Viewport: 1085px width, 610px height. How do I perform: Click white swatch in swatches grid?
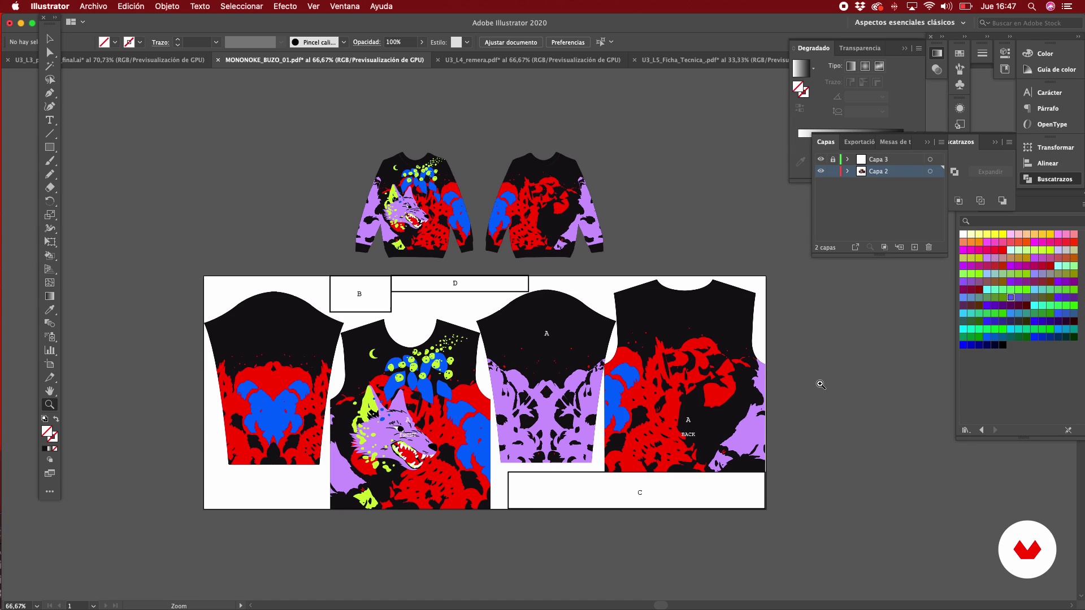(x=963, y=234)
